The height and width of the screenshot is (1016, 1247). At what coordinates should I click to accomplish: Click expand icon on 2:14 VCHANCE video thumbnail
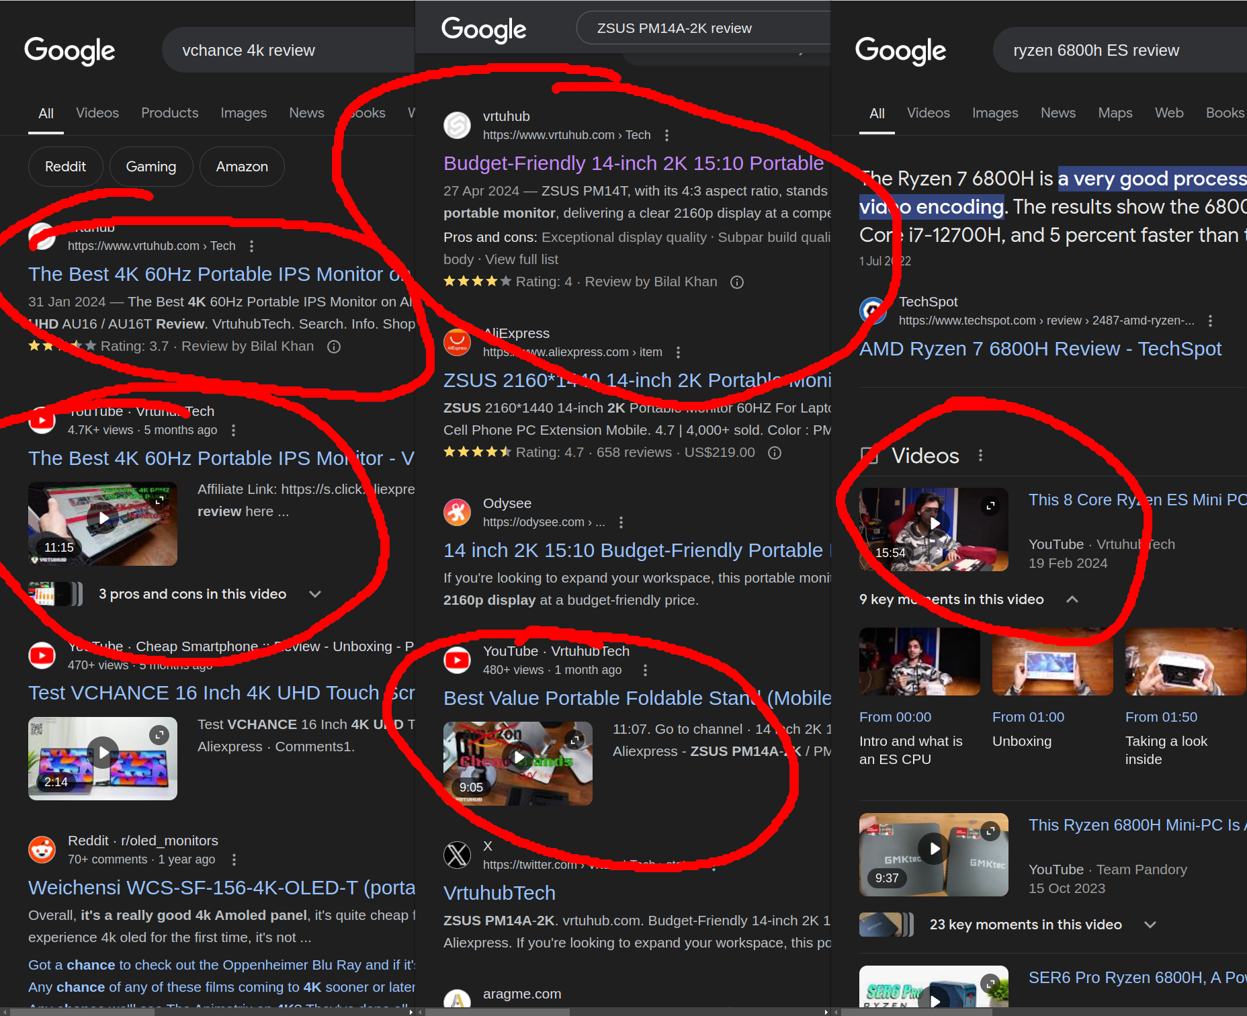(159, 734)
